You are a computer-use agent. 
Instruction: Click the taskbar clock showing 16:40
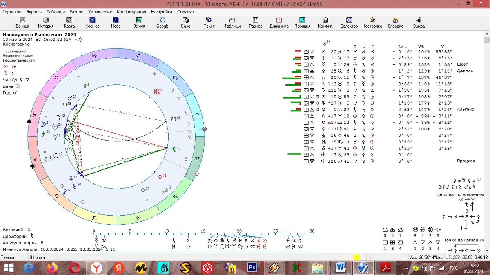(474, 265)
